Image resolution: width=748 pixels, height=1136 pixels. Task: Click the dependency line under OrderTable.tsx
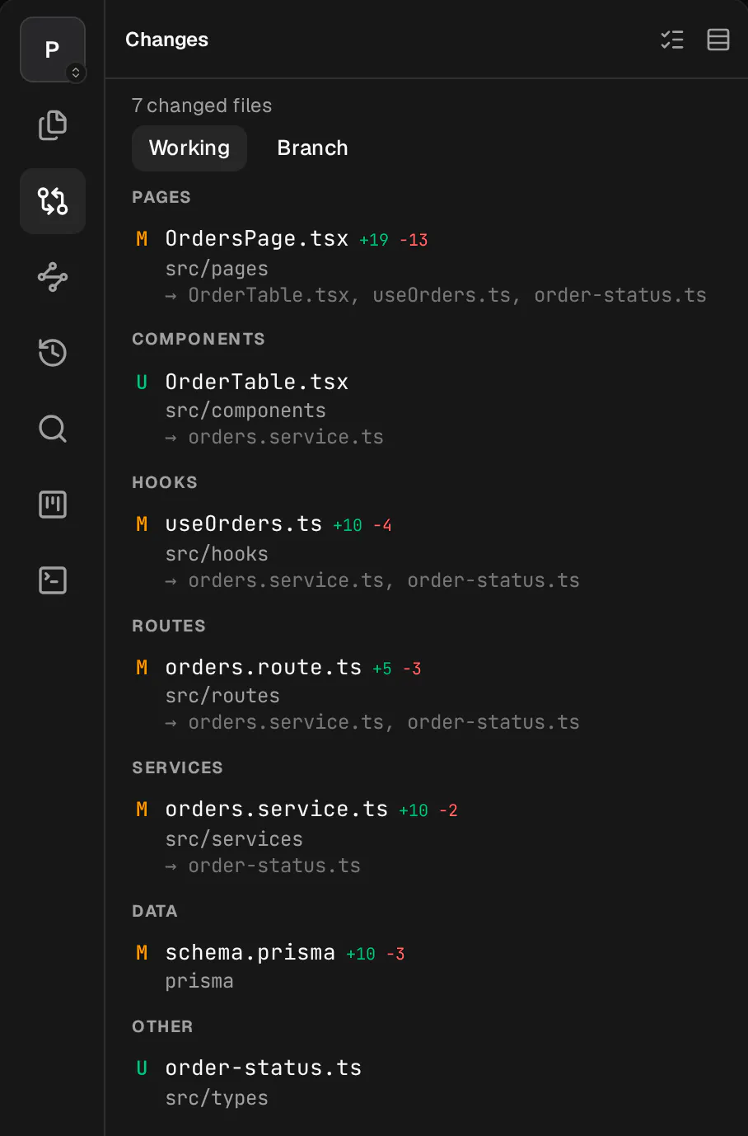(x=274, y=437)
